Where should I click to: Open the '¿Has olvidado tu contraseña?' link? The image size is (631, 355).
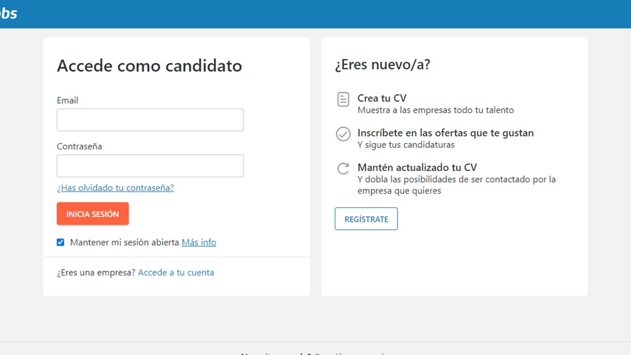pyautogui.click(x=115, y=188)
